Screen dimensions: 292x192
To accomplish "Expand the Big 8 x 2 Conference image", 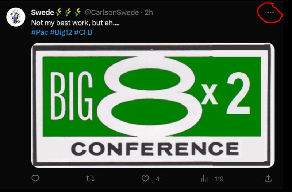I will (153, 105).
